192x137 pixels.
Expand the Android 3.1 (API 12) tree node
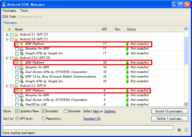pyautogui.click(x=7, y=35)
